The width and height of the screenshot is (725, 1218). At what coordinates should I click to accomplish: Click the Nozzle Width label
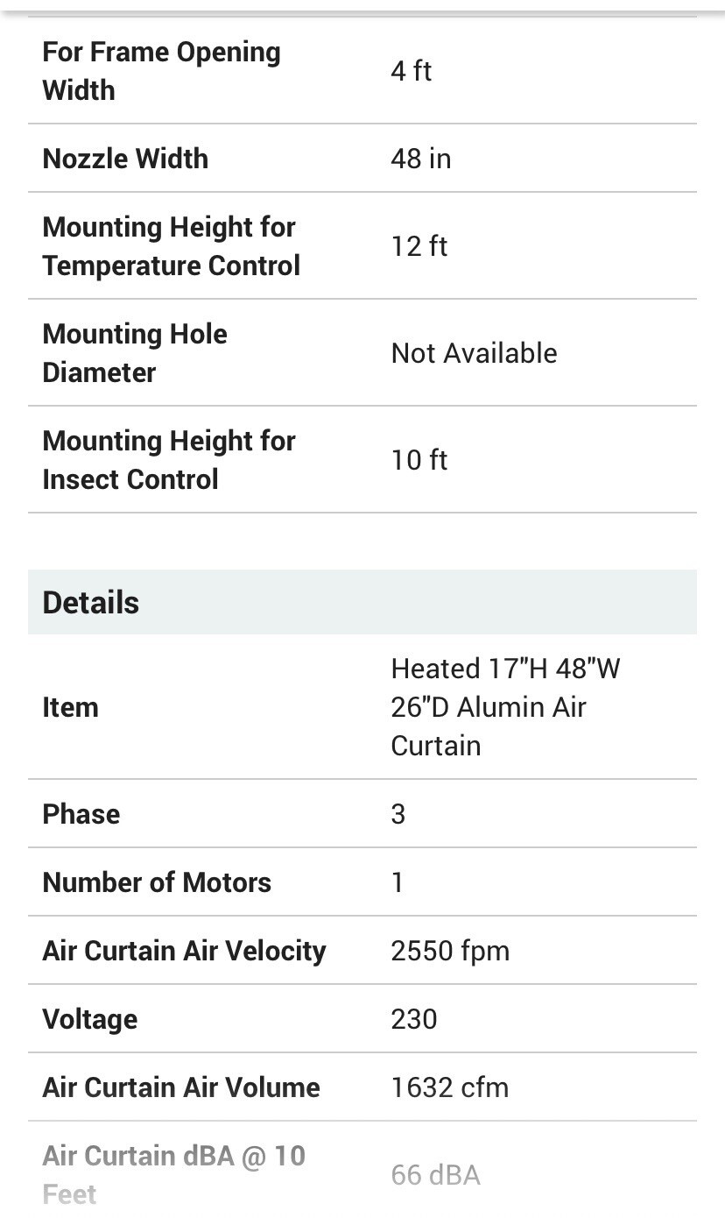tap(125, 159)
